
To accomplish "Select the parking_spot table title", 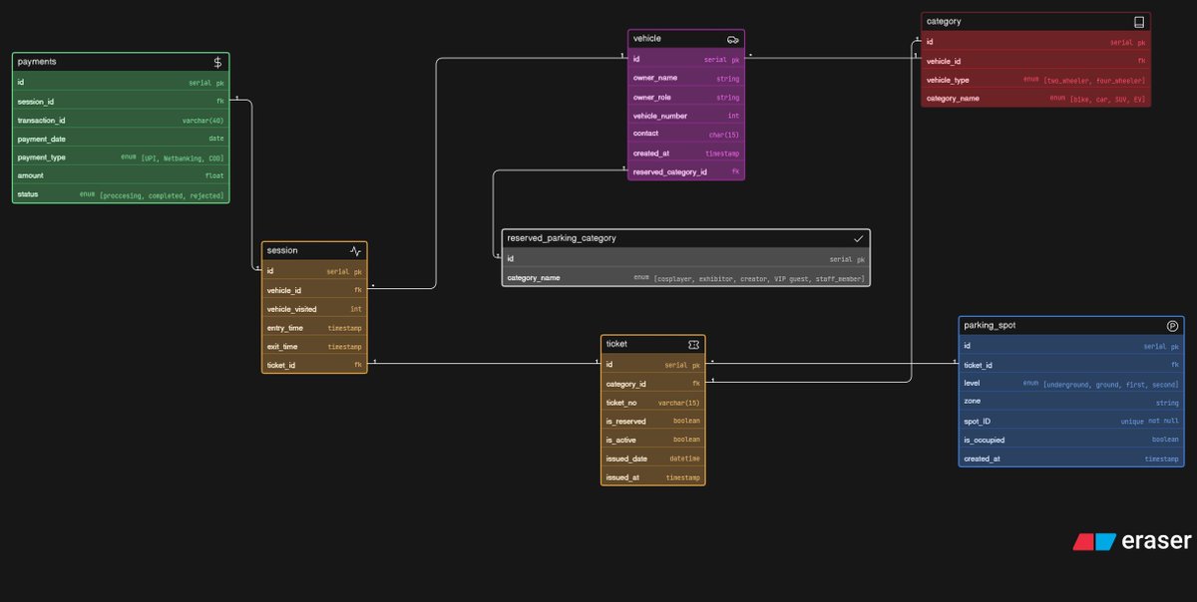I will coord(990,325).
